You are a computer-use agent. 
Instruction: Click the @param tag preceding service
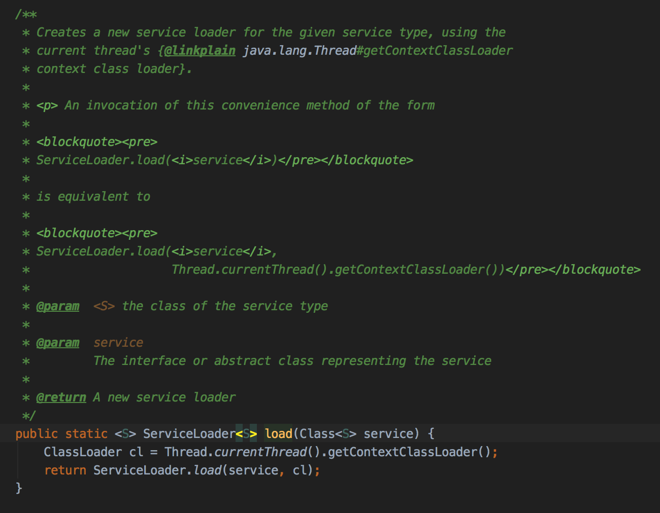(57, 343)
